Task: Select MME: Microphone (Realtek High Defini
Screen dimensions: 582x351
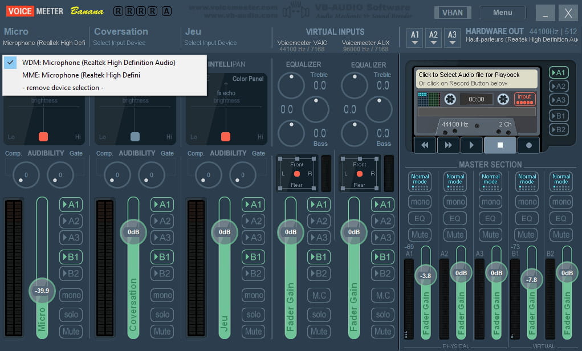Action: click(105, 75)
